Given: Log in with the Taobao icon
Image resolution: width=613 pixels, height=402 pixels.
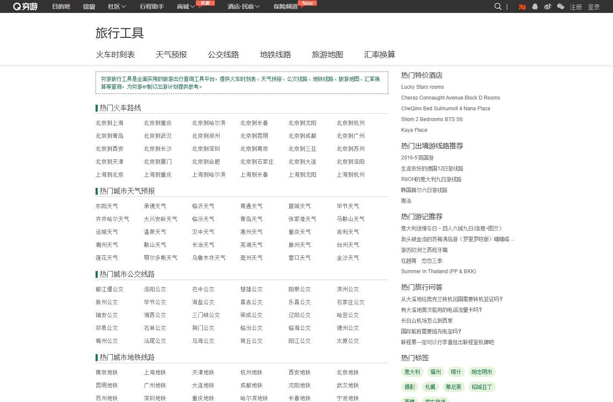Looking at the screenshot, I should (522, 7).
